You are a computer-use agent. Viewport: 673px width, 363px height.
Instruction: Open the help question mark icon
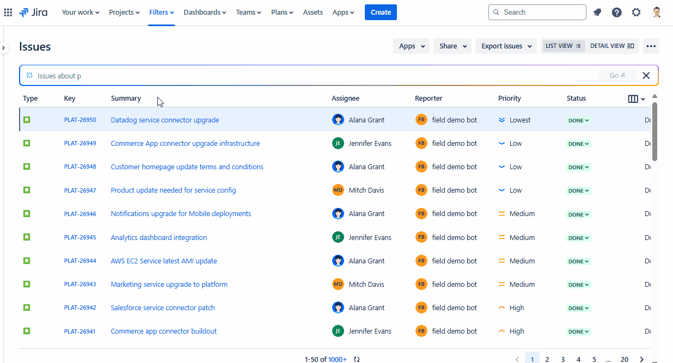616,12
